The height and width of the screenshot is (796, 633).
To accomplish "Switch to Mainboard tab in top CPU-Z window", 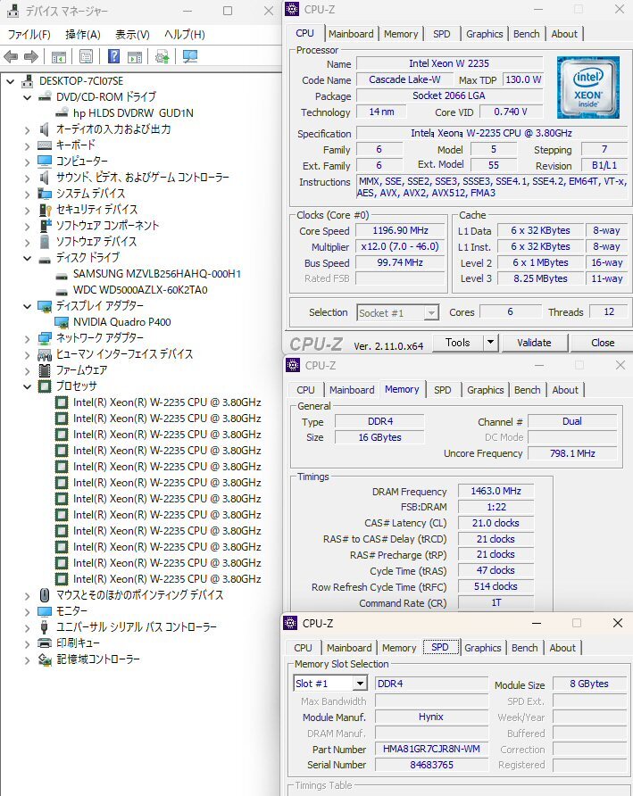I will click(x=351, y=34).
